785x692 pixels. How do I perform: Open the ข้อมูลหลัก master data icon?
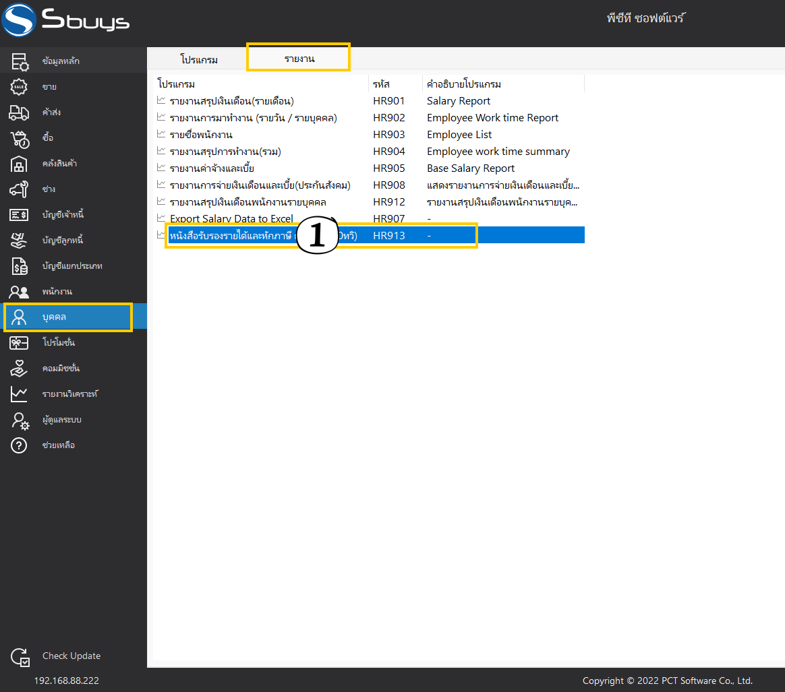point(20,61)
